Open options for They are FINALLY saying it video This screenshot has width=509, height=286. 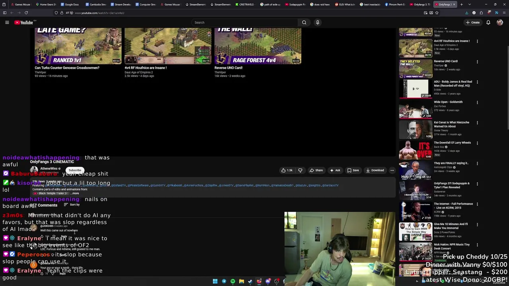[477, 164]
